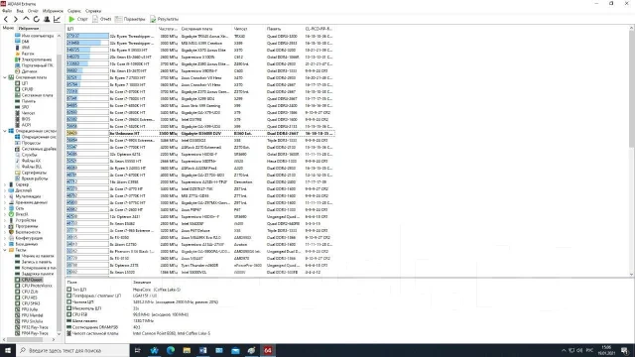Switch to the Меню sidebar tab

(8, 28)
